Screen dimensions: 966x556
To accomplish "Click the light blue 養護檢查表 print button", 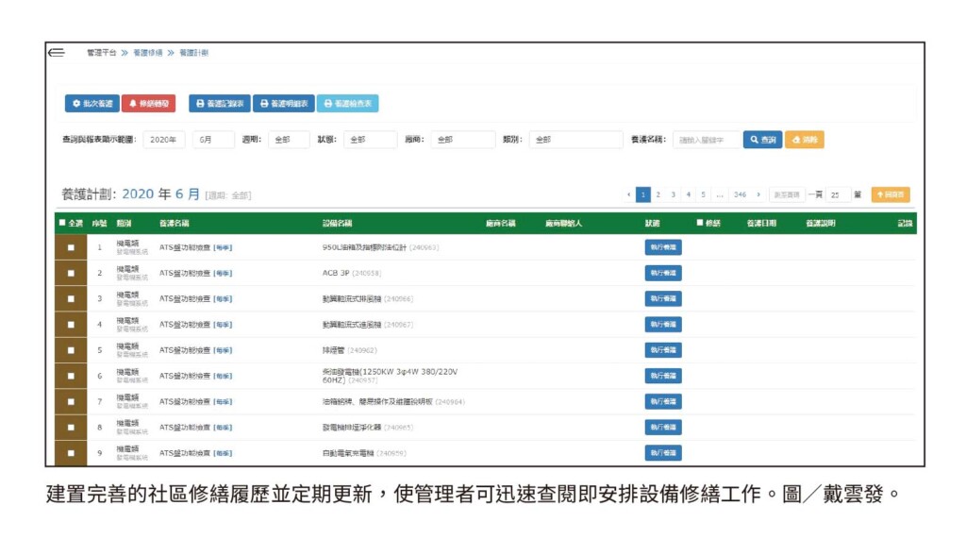I will click(348, 104).
